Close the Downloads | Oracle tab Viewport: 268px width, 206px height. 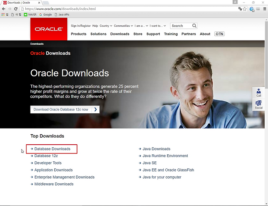[x=39, y=3]
